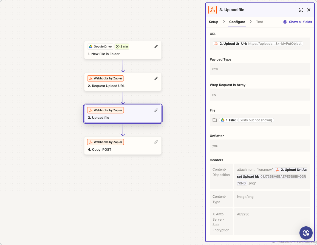
Task: Click the AES256 header value field
Action: tap(272, 222)
